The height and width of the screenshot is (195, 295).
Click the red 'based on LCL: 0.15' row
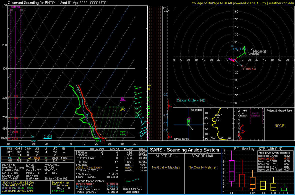pyautogui.click(x=274, y=159)
